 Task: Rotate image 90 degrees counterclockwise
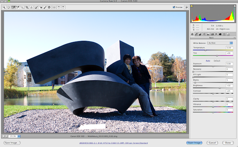click(59, 7)
